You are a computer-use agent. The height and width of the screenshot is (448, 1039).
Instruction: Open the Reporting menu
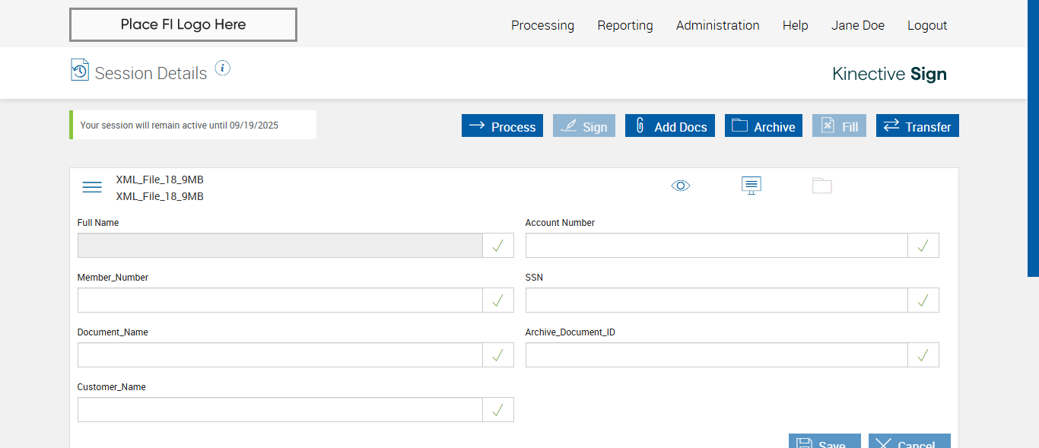625,25
